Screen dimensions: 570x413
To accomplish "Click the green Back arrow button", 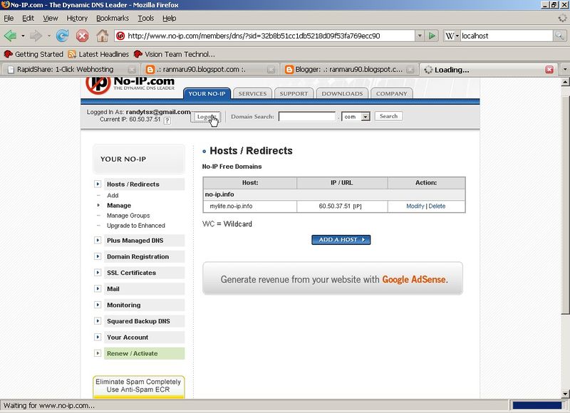I will [10, 36].
